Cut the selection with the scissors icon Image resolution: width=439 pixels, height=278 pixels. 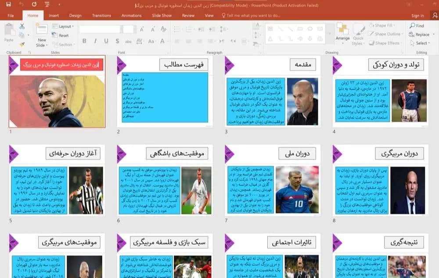22,26
